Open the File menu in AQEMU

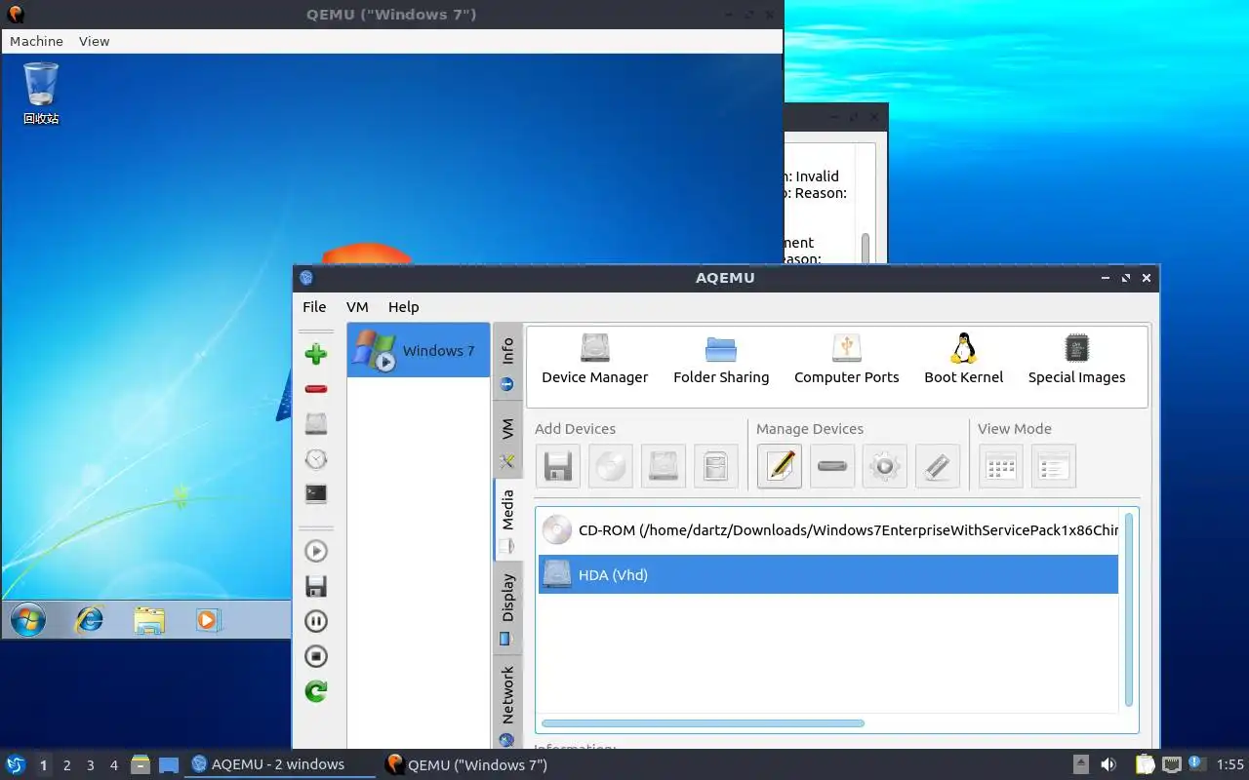[314, 306]
